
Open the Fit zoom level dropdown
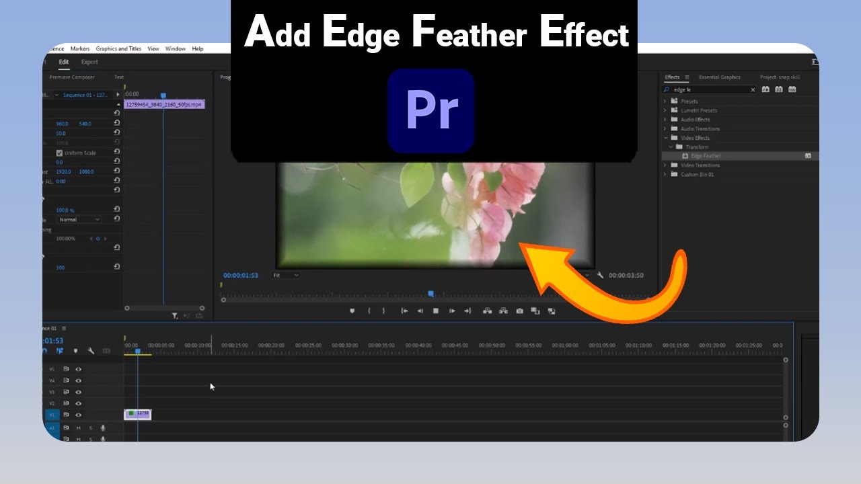(286, 276)
